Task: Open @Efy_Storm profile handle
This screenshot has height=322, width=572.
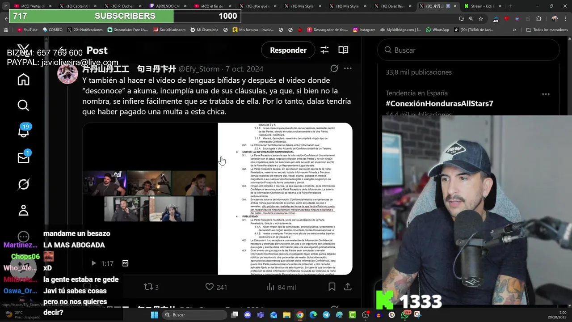Action: (199, 69)
